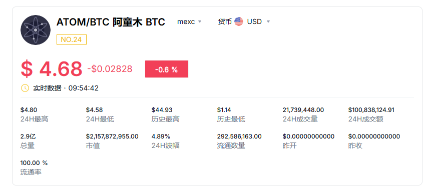Open the mexc exchange dropdown
The width and height of the screenshot is (432, 190).
pos(189,21)
